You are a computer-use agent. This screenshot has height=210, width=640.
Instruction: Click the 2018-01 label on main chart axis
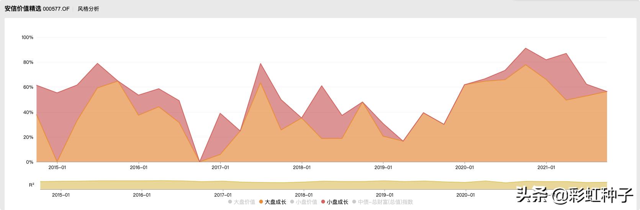pyautogui.click(x=302, y=168)
